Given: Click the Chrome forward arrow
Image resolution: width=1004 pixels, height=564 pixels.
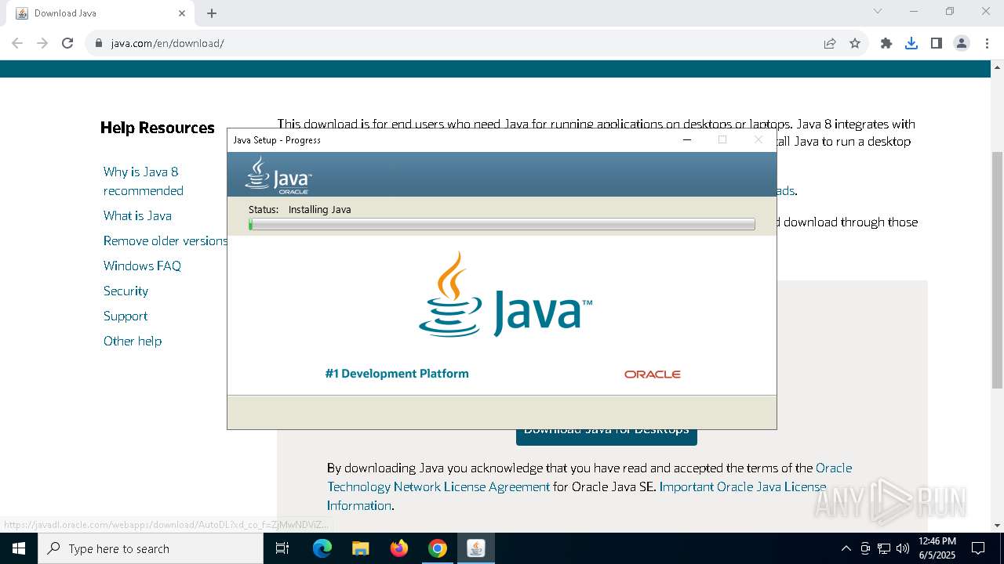Looking at the screenshot, I should click(x=42, y=43).
